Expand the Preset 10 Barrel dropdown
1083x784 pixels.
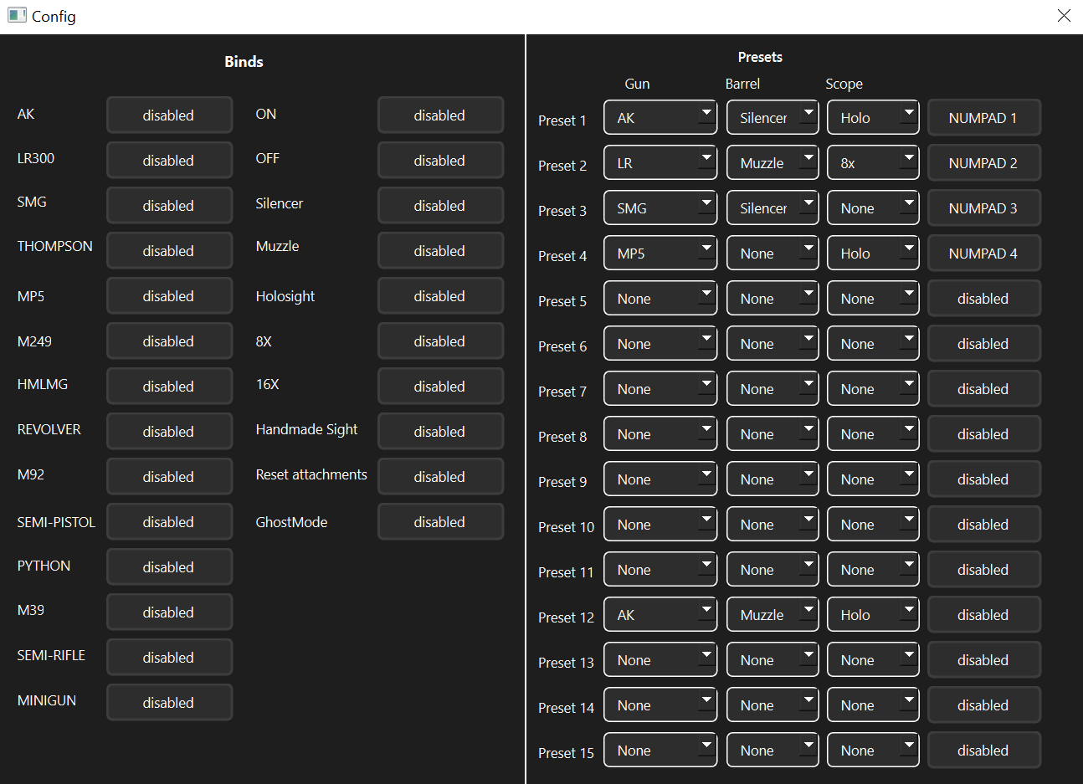(x=772, y=524)
